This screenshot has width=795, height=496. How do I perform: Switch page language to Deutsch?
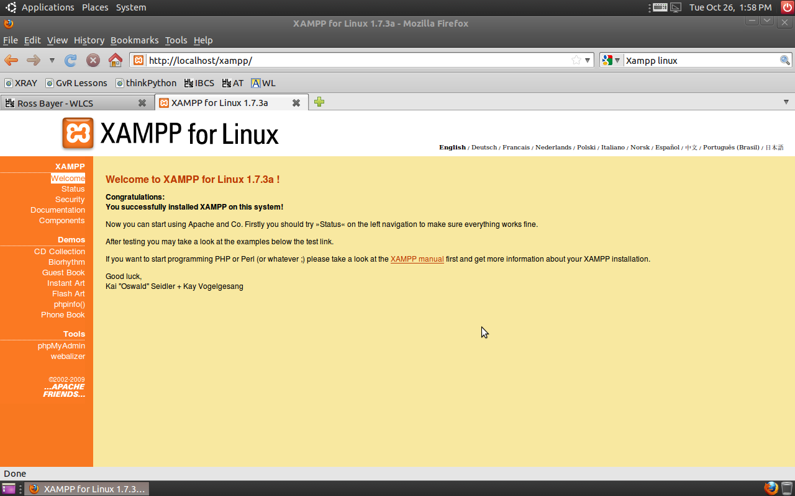pos(484,148)
